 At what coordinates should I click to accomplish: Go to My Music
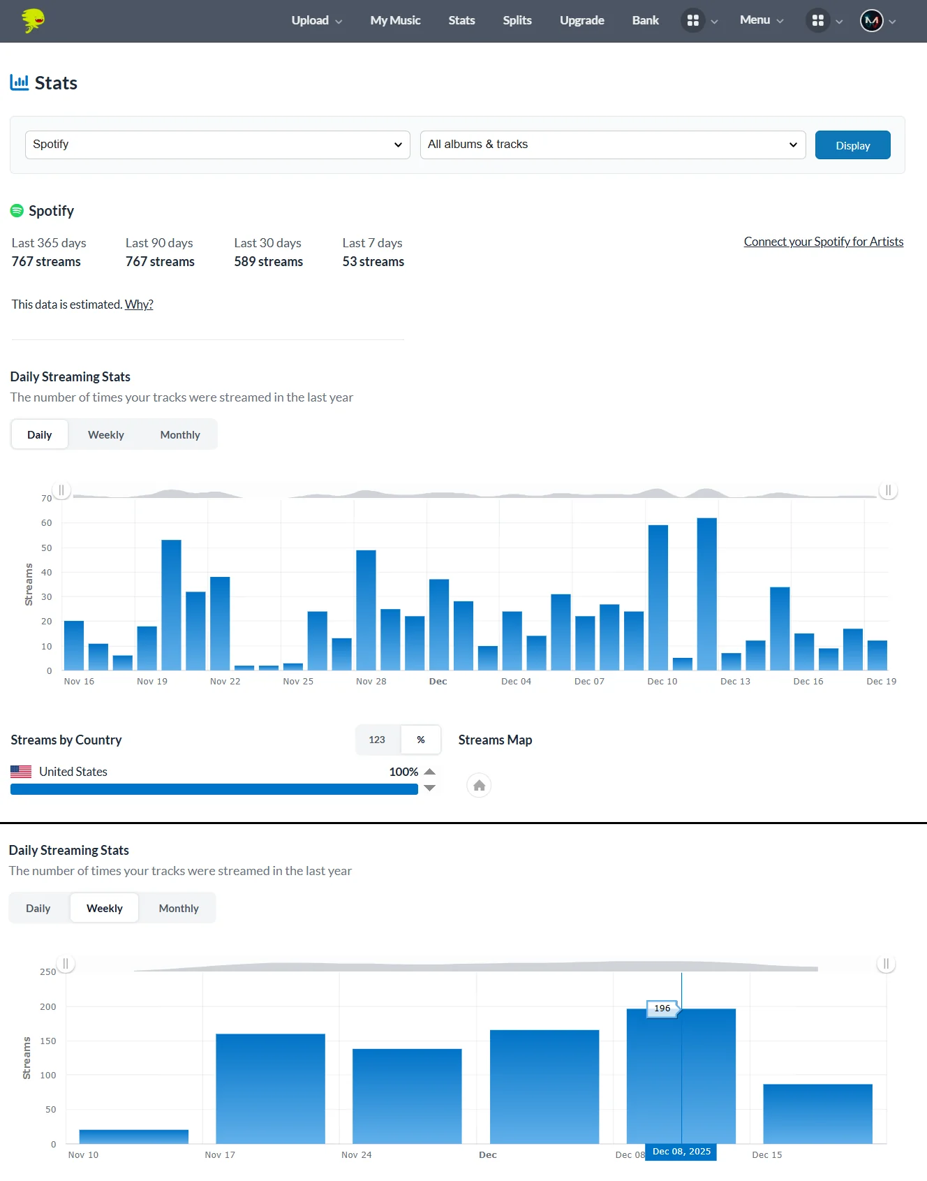tap(395, 20)
